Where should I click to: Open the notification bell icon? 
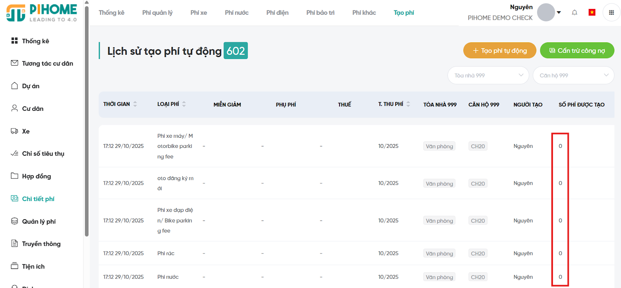click(x=574, y=12)
